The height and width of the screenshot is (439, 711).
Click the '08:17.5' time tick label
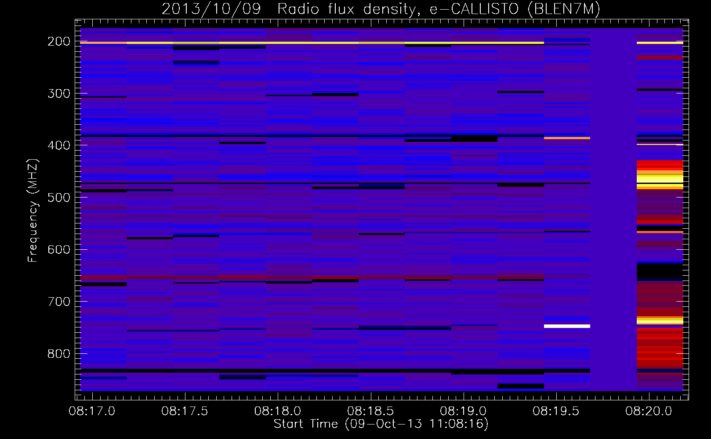[185, 411]
